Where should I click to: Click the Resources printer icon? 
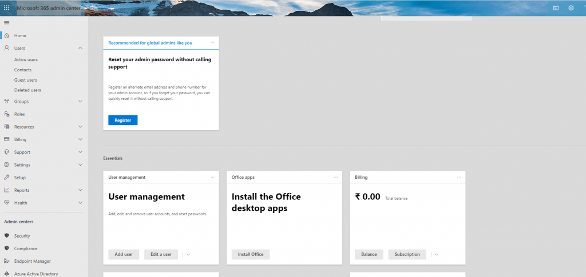coord(6,127)
